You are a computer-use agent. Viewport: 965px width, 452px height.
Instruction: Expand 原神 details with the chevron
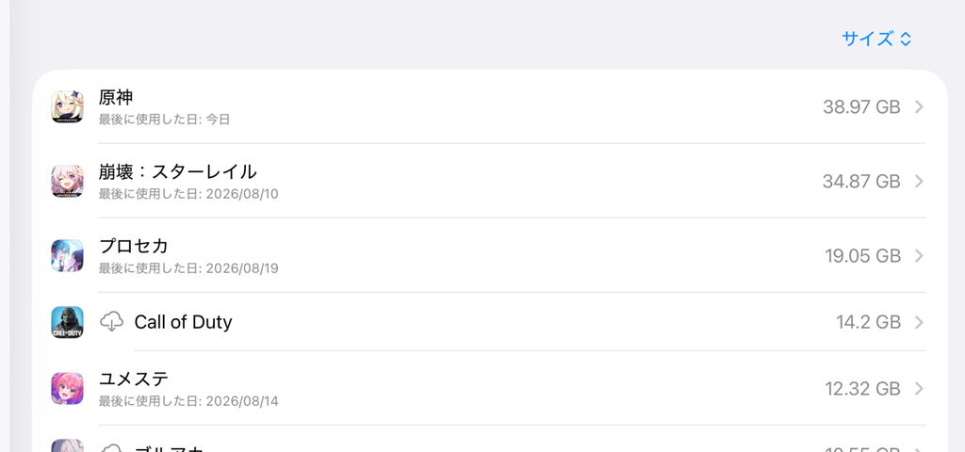pyautogui.click(x=919, y=107)
